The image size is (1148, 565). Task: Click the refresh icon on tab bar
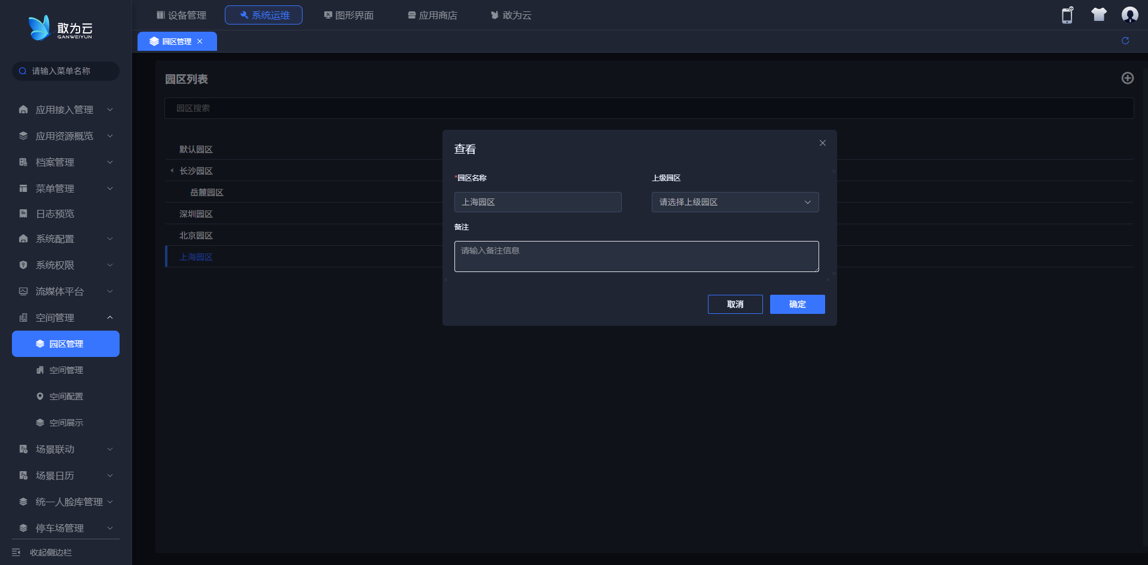1125,41
